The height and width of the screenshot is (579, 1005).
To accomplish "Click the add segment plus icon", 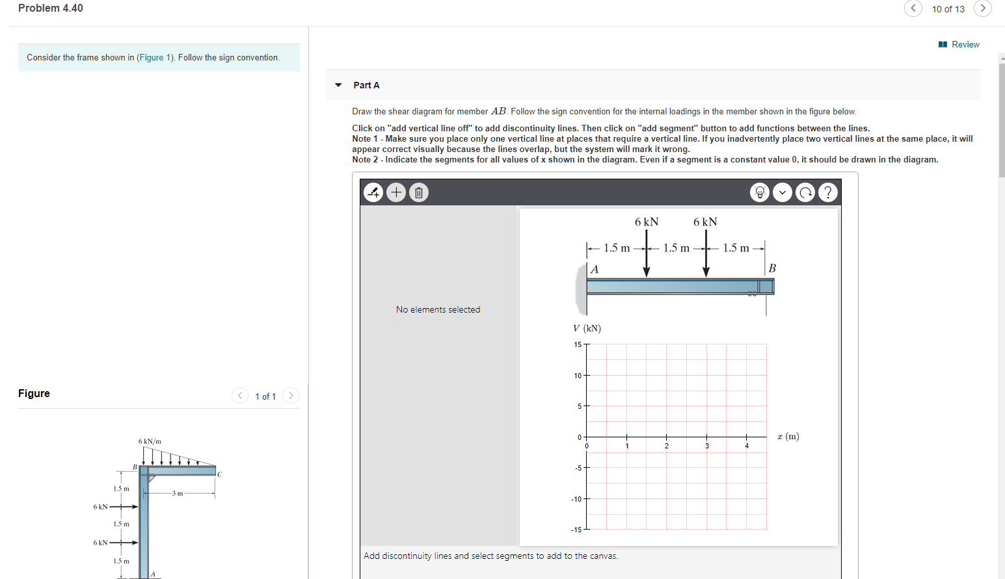I will coord(396,192).
